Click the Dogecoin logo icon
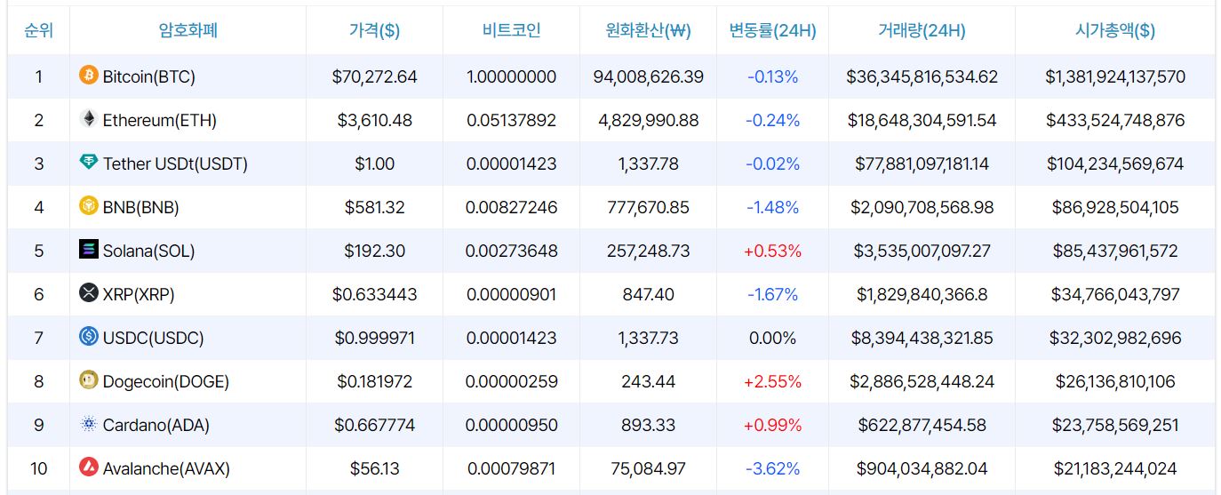1221x495 pixels. [x=89, y=380]
